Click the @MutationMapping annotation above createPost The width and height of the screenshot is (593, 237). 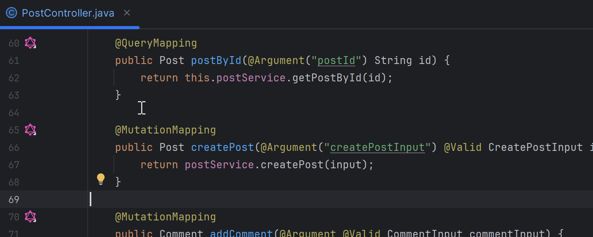pyautogui.click(x=165, y=130)
